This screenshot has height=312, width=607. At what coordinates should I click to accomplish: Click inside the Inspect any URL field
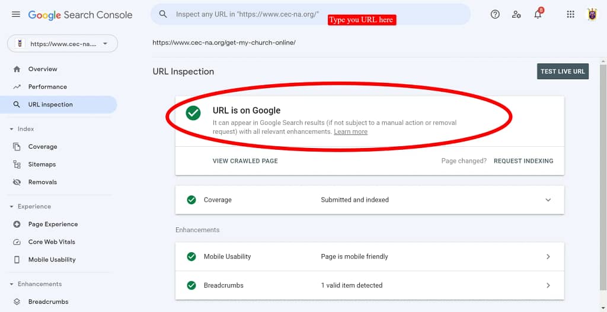point(311,14)
